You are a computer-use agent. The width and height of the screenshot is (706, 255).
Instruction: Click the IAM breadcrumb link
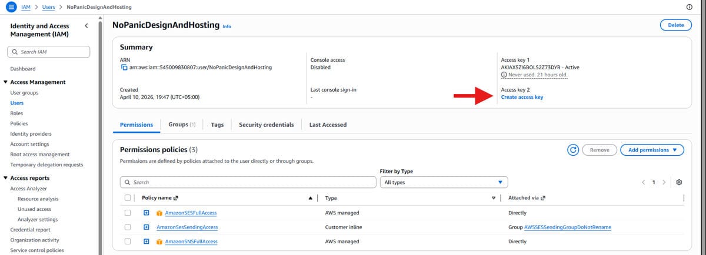[x=25, y=6]
